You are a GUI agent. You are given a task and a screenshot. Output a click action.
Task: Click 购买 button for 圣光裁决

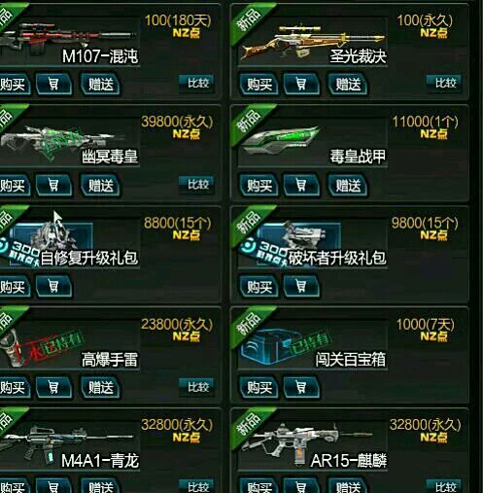(x=259, y=85)
